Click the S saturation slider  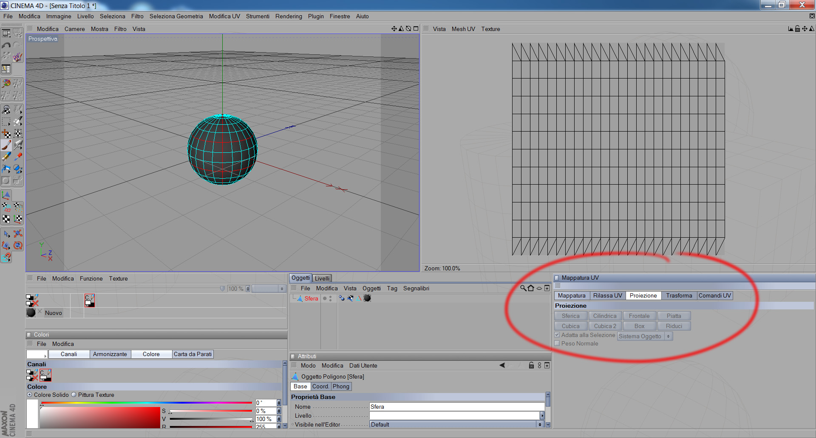coord(211,411)
